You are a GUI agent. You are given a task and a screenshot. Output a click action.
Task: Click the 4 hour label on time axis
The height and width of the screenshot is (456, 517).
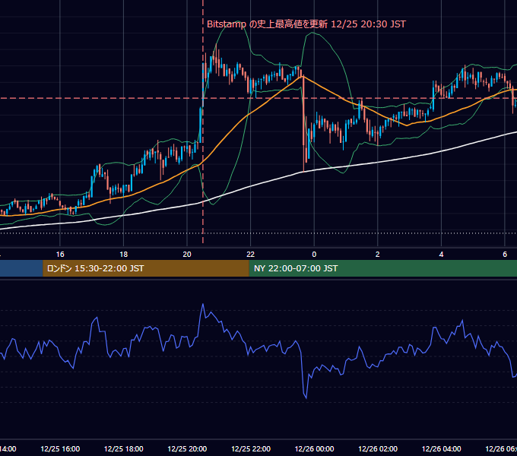click(441, 255)
